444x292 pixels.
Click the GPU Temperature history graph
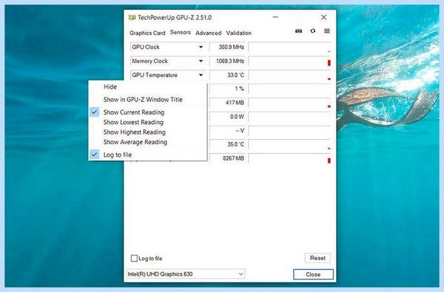(x=289, y=75)
